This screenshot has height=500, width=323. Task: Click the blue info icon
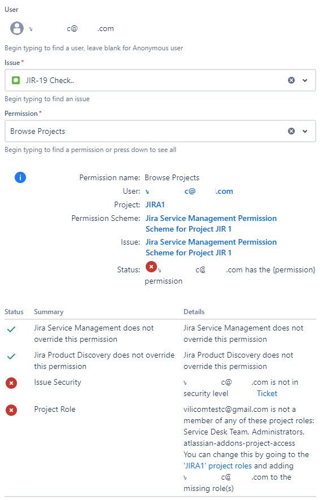[x=20, y=177]
